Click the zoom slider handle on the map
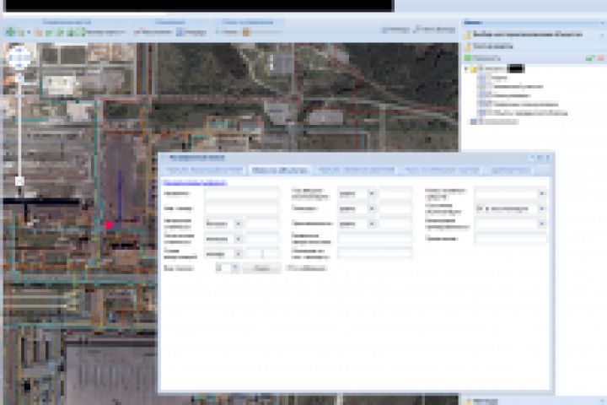 pyautogui.click(x=19, y=181)
